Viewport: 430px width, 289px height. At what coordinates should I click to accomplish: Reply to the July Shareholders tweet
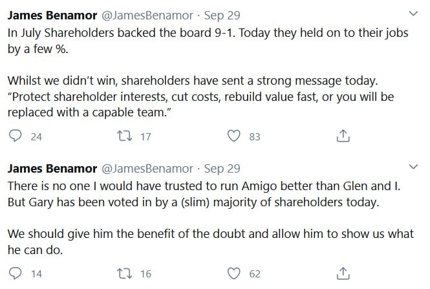(15, 136)
